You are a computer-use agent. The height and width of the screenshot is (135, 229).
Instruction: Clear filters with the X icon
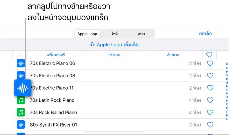pyautogui.click(x=19, y=55)
